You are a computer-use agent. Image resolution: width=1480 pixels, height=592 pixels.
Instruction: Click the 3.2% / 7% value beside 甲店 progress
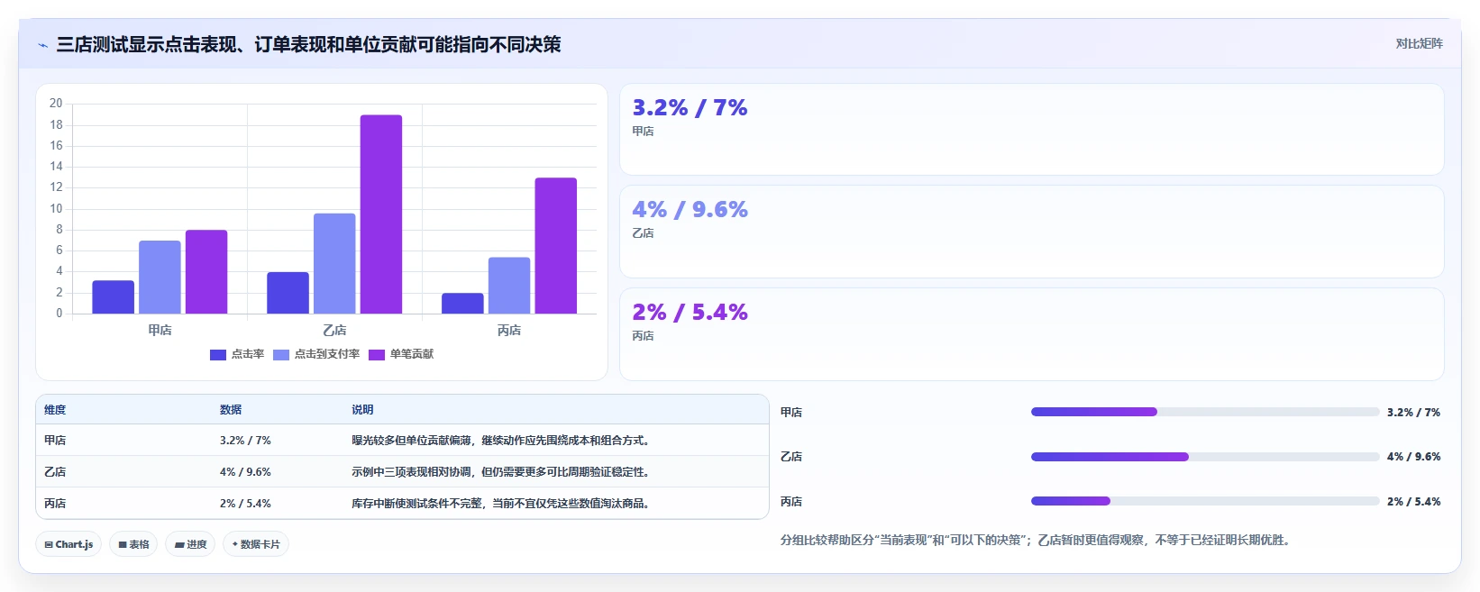coord(1413,413)
